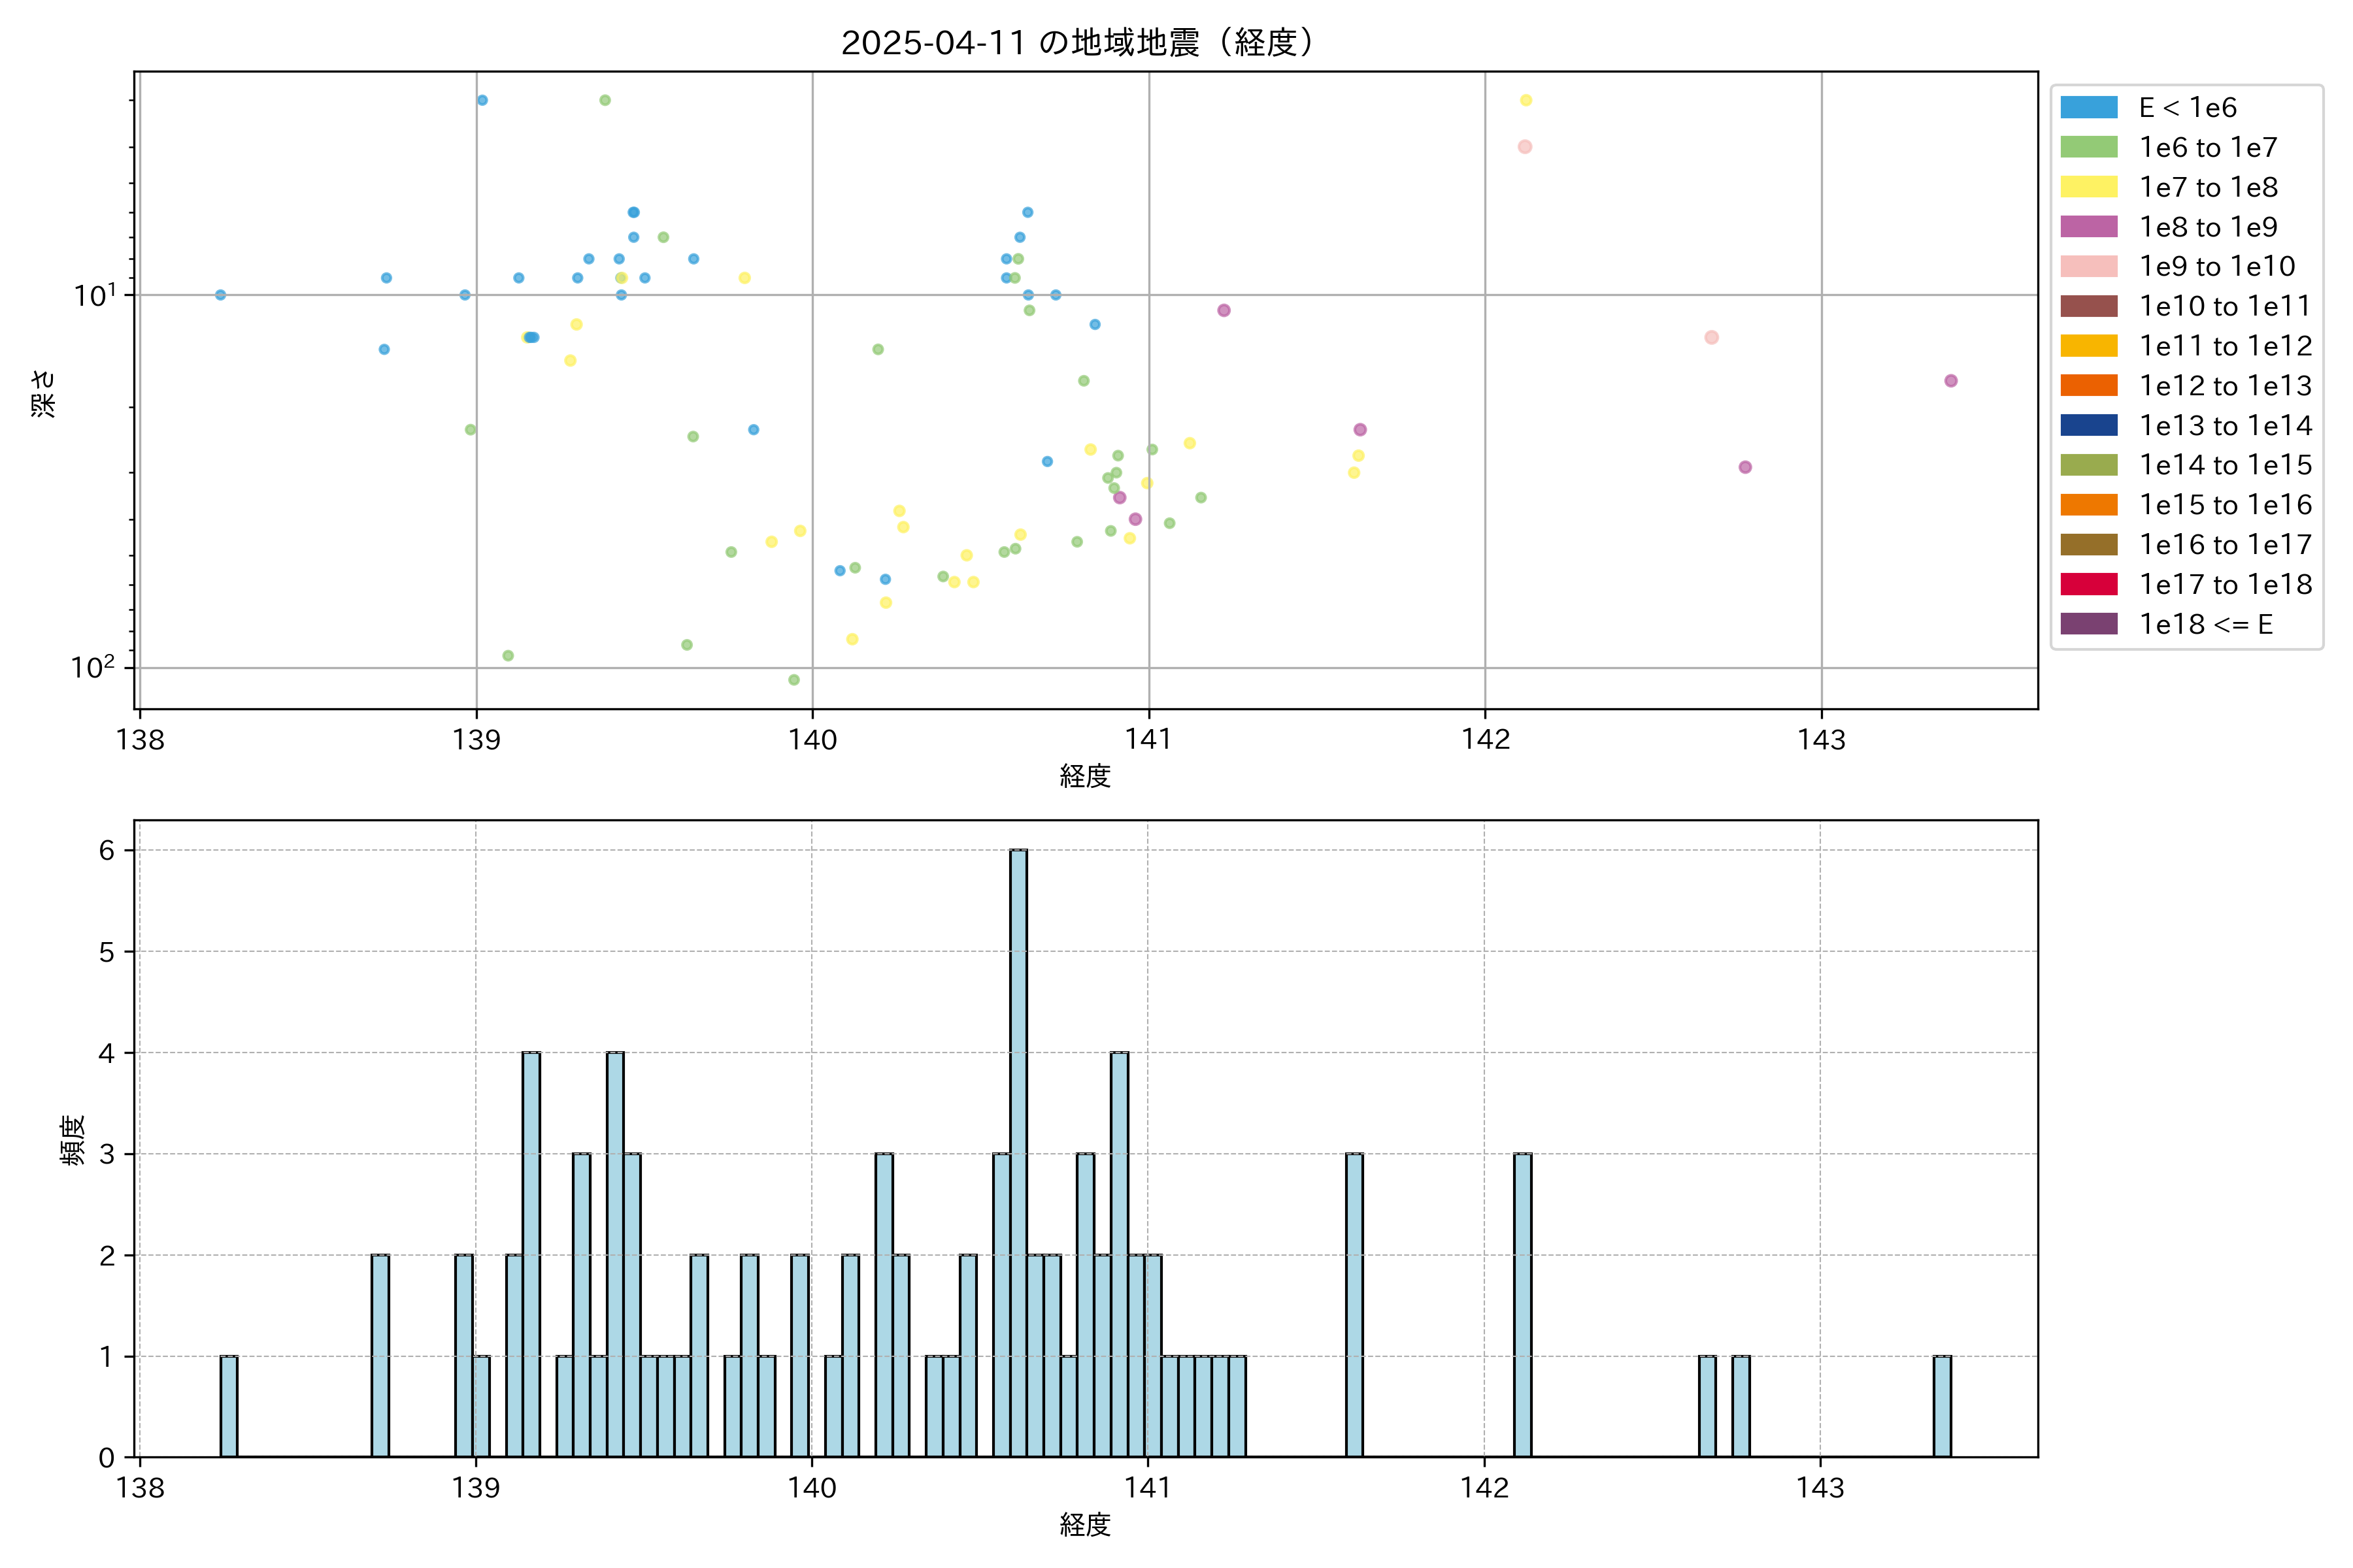Click the leftmost histogram bar near longitude 138.25
The width and height of the screenshot is (2353, 1568).
click(229, 1406)
